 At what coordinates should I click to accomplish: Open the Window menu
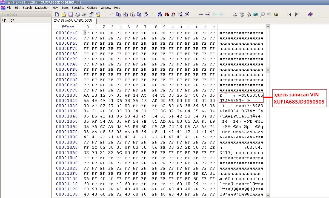click(x=106, y=8)
